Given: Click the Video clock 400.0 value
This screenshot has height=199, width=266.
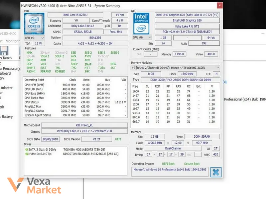Looking at the screenshot, I should 211,54.
